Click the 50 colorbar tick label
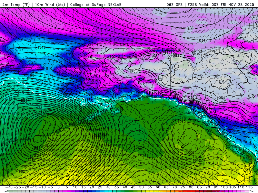Image resolution: width=258 pixels, height=193 pixels. [141, 187]
